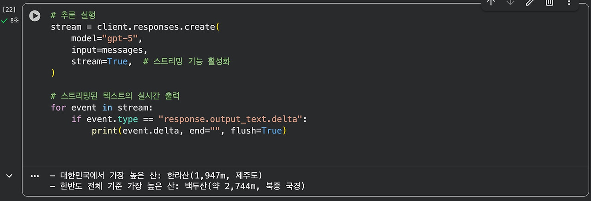Click the '# 추론 실행' comment line
This screenshot has width=591, height=201.
pyautogui.click(x=73, y=15)
